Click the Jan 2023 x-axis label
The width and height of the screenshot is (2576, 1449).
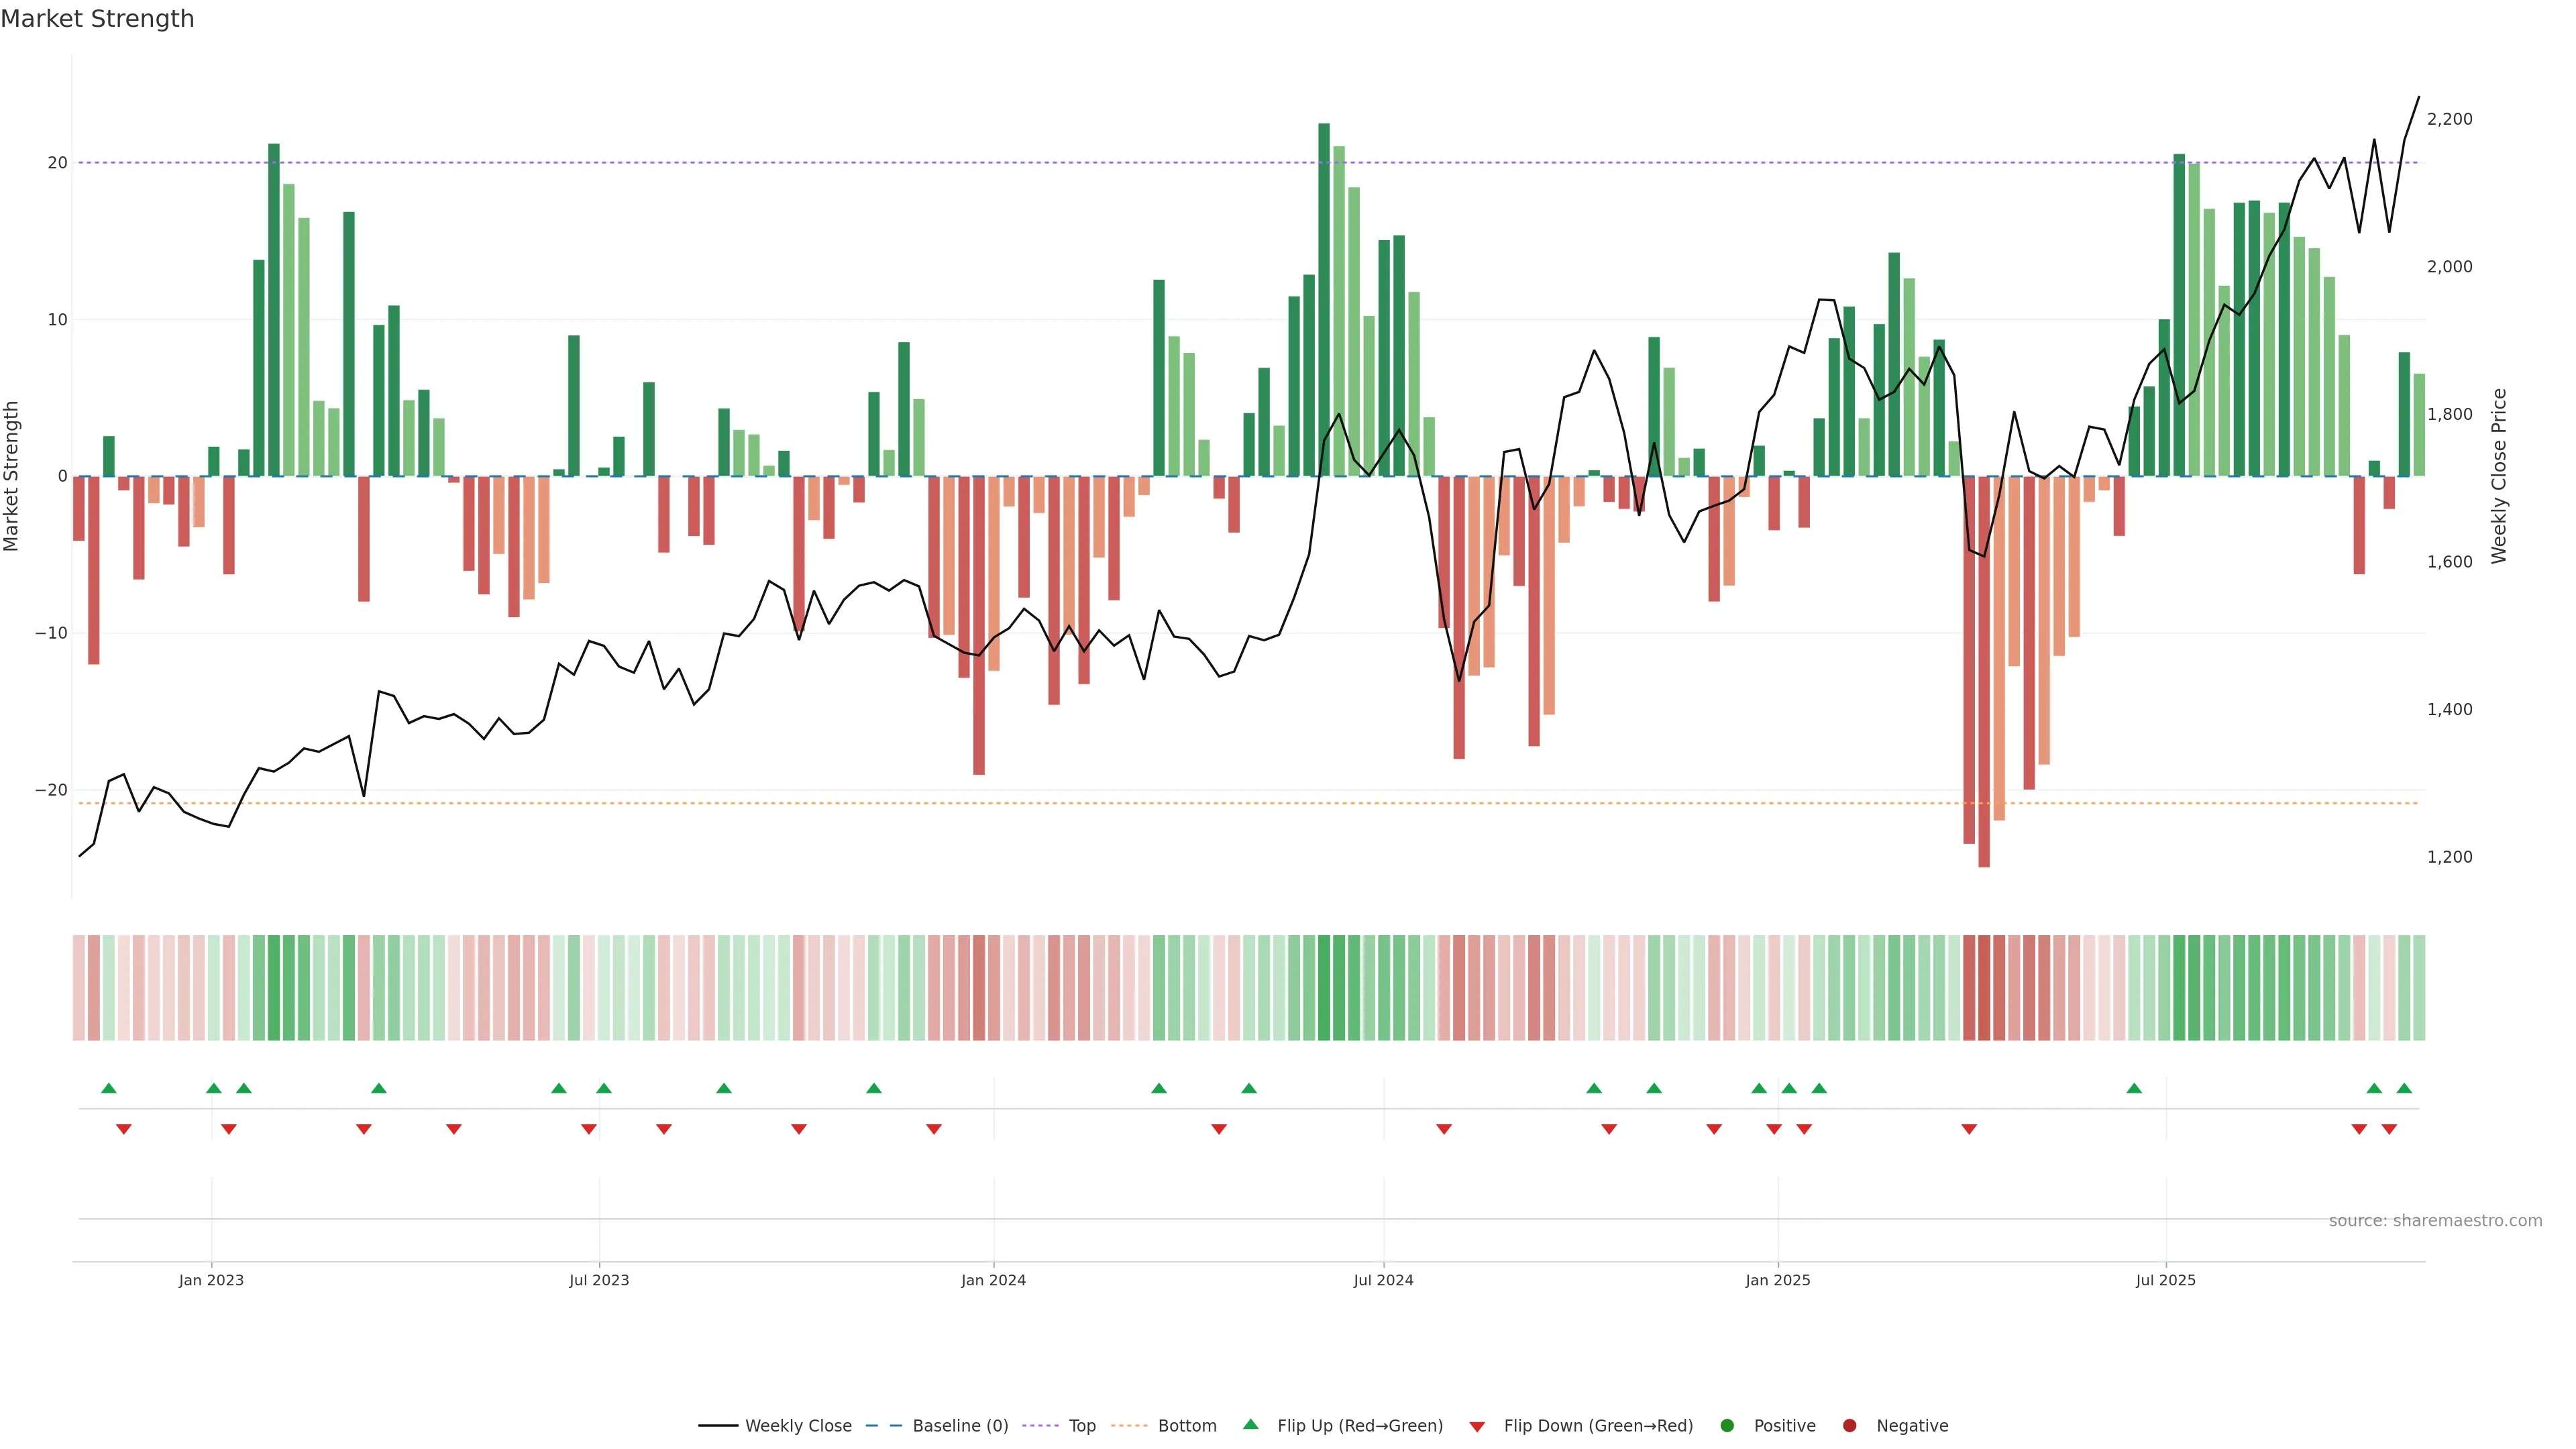[211, 1280]
